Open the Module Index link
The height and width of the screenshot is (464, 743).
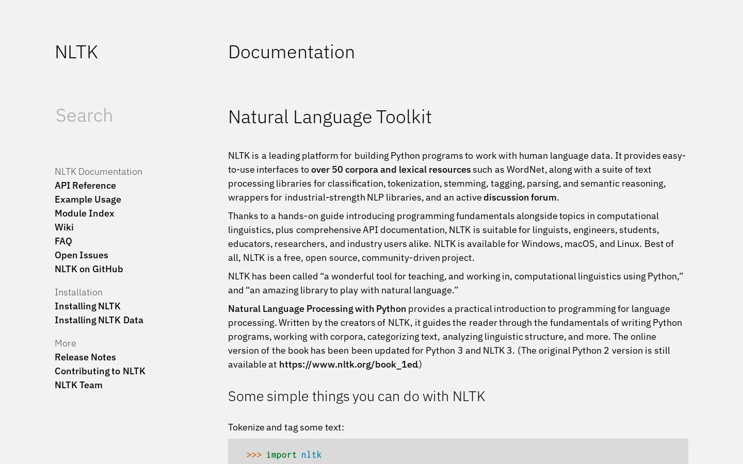[x=85, y=213]
